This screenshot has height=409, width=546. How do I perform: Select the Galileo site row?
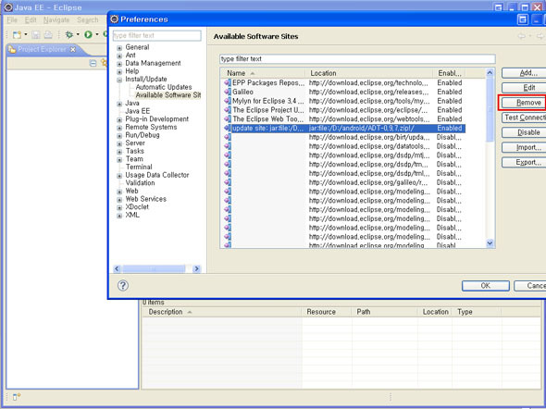[x=343, y=92]
